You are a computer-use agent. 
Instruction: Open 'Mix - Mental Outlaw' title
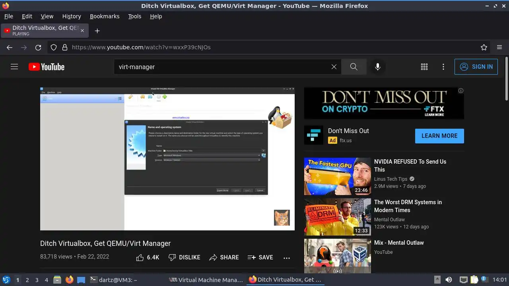point(399,243)
